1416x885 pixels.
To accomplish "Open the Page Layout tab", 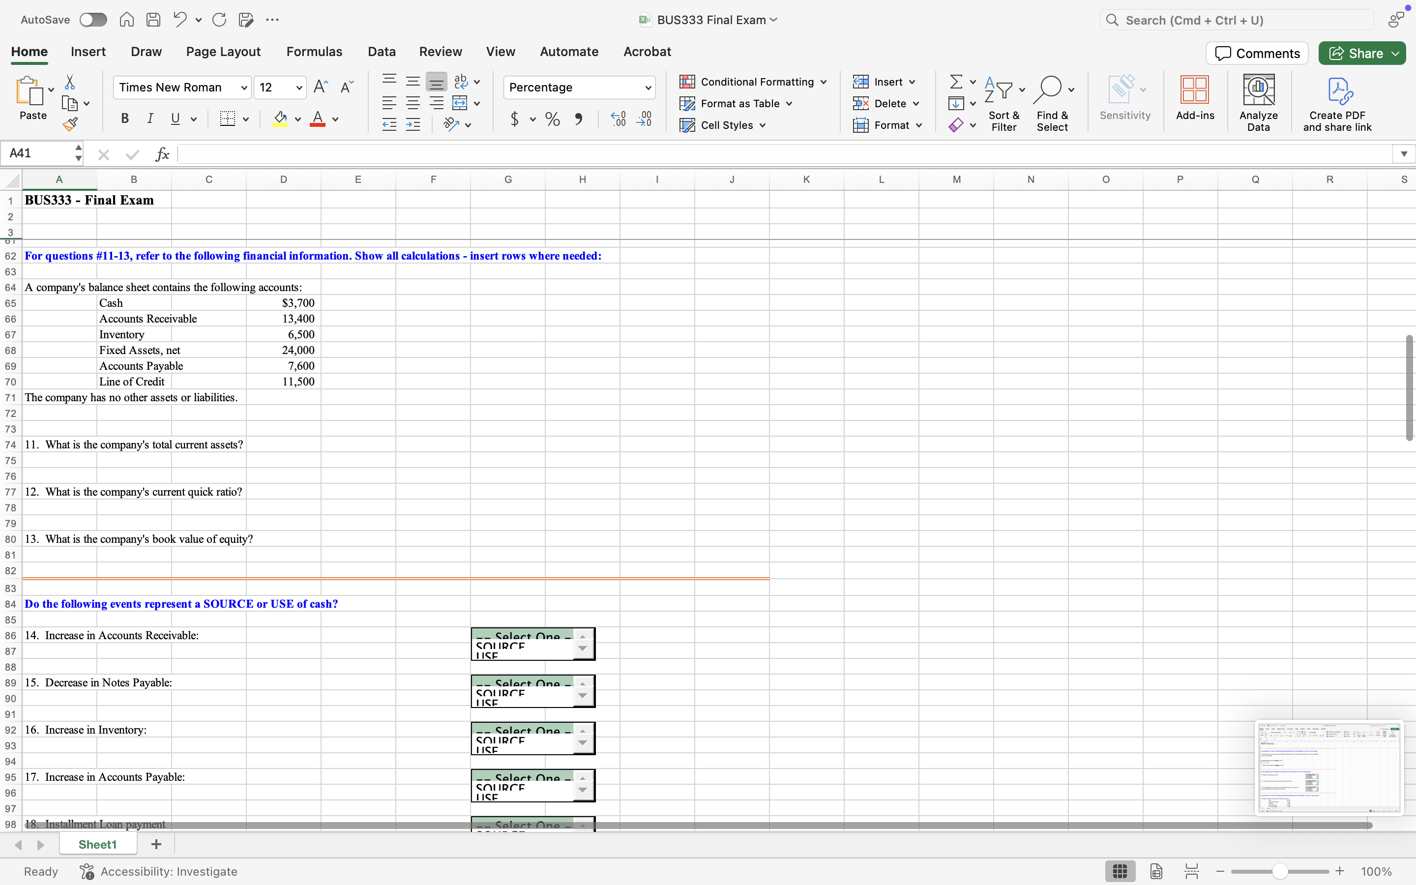I will point(223,52).
